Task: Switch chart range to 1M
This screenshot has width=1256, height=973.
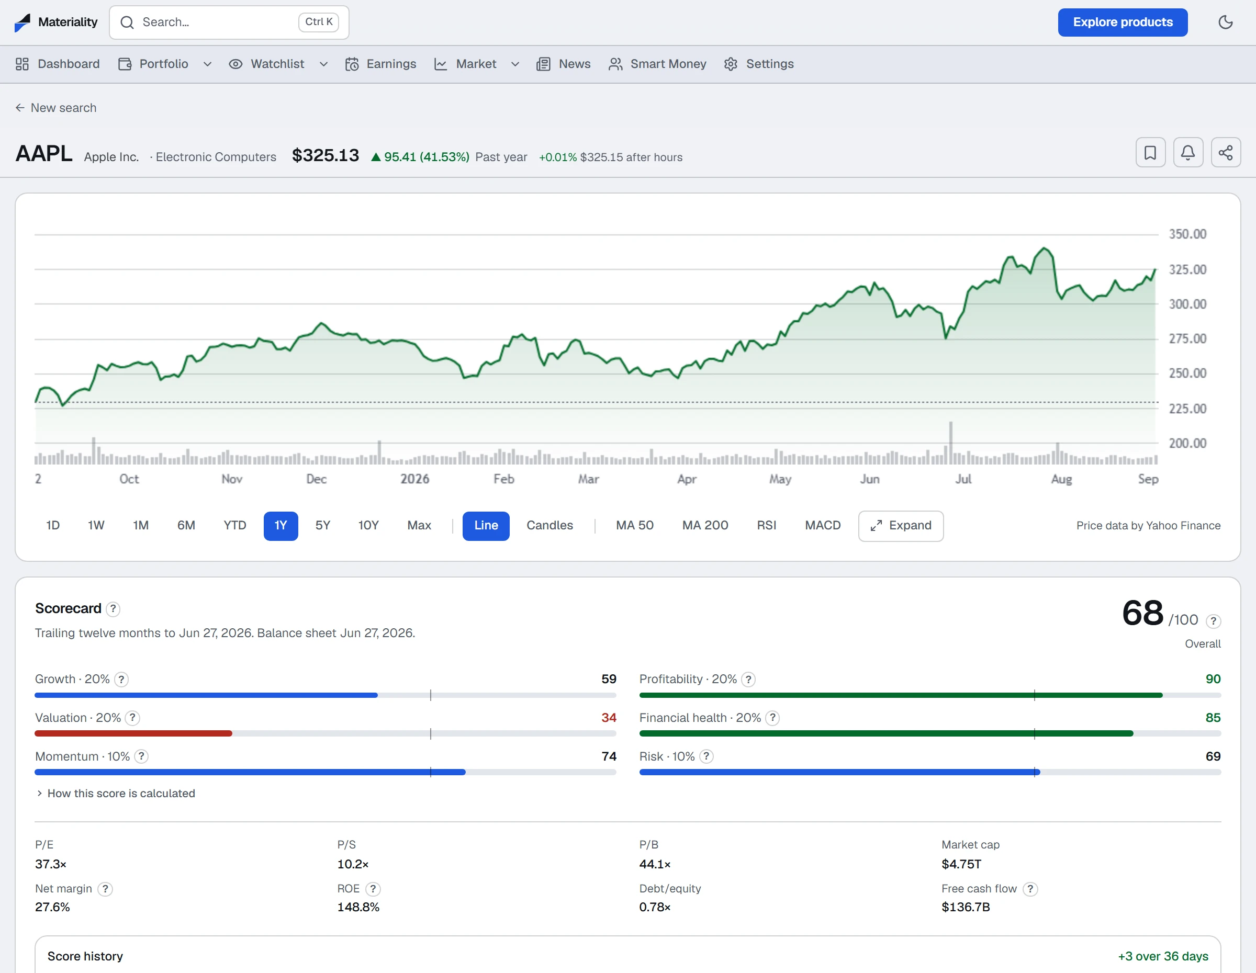Action: 140,525
